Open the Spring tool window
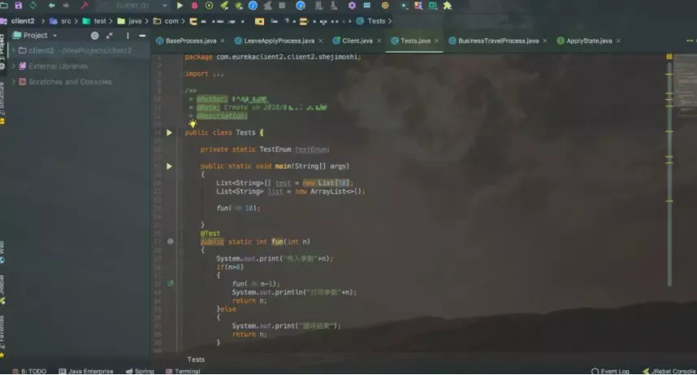Screen dimensions: 697x375 coord(140,371)
